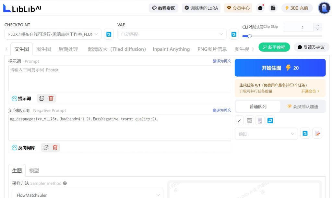The height and width of the screenshot is (198, 332).
Task: Click the trash bin icon beside the arrow
Action: coord(249,121)
